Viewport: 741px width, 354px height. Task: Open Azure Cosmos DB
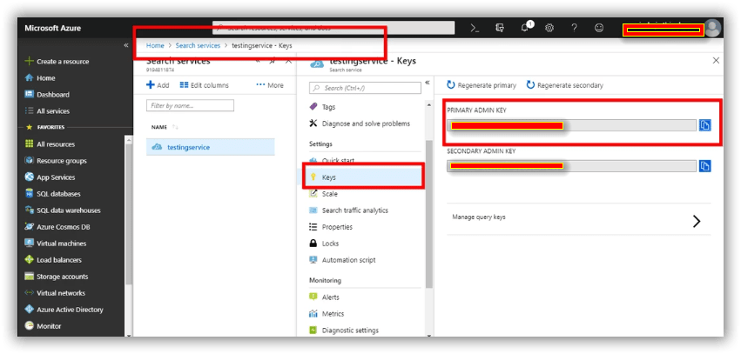click(x=57, y=226)
